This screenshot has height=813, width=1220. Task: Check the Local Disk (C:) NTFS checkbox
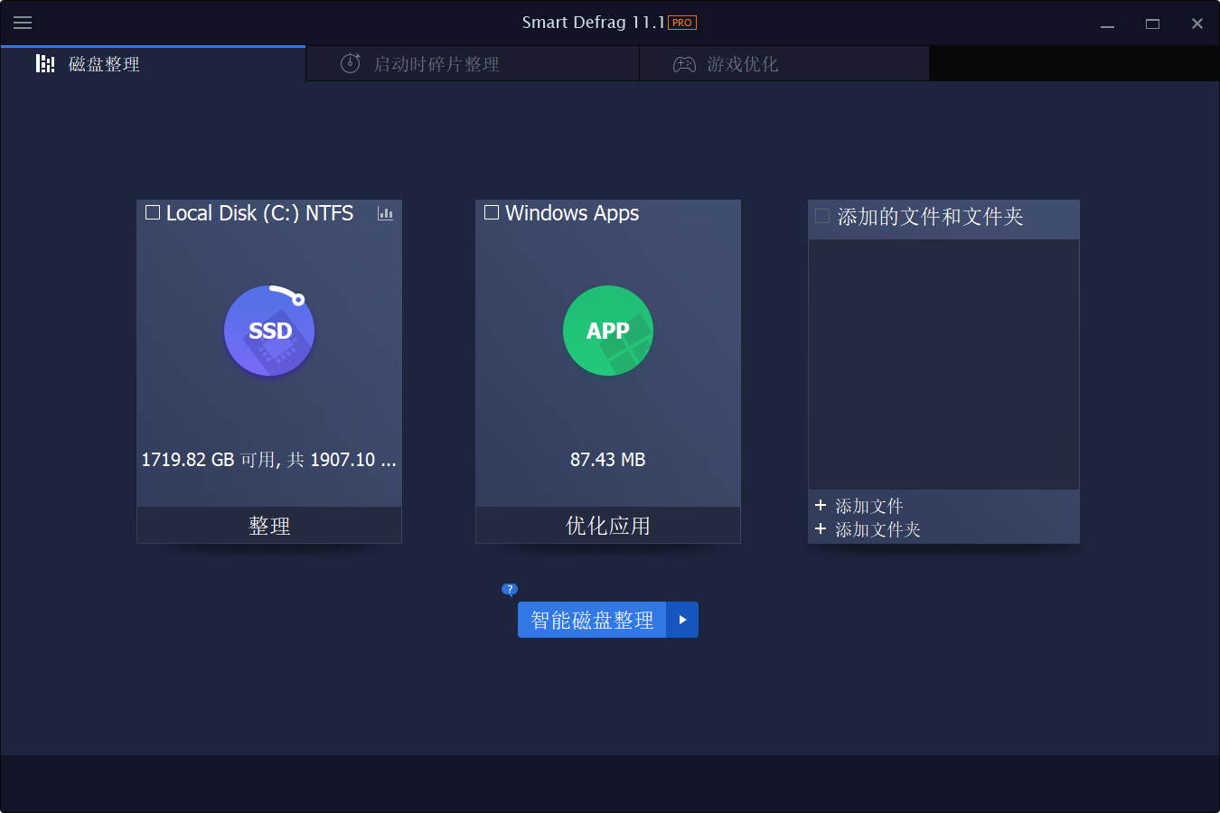click(152, 212)
